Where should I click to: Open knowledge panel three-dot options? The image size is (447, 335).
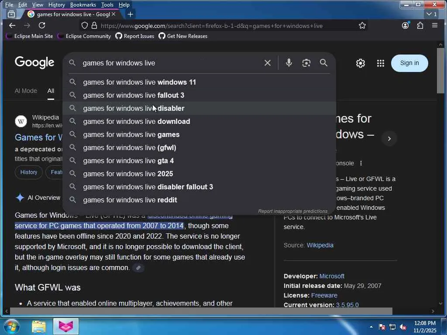coord(361,163)
